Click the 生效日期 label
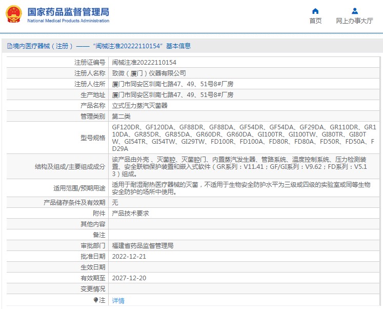 tap(93, 267)
